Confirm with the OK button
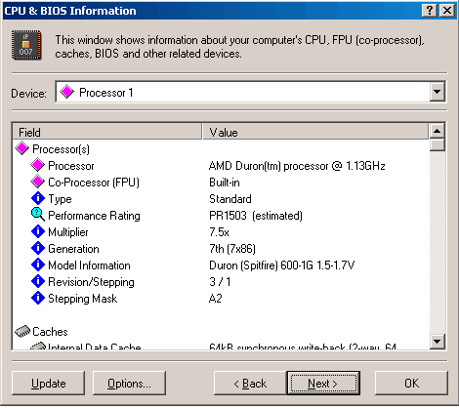459x408 pixels. click(411, 384)
